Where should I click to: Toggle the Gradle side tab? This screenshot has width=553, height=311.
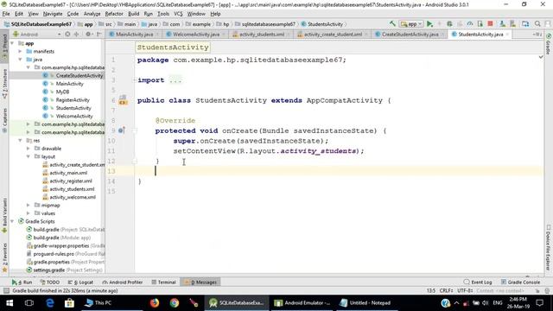(x=549, y=44)
